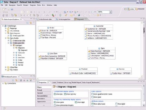This screenshot has height=110, width=146.
Task: Click the Customer ID primary key icon
Action: (86, 29)
